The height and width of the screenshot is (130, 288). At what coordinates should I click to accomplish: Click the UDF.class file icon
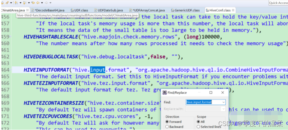click(72, 10)
